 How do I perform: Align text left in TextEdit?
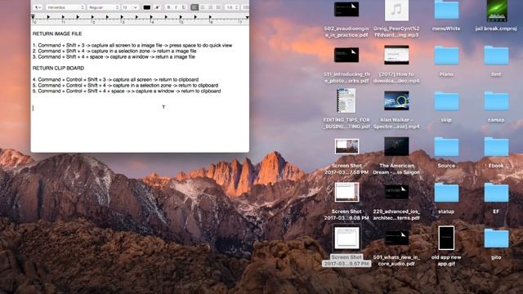tap(194, 7)
